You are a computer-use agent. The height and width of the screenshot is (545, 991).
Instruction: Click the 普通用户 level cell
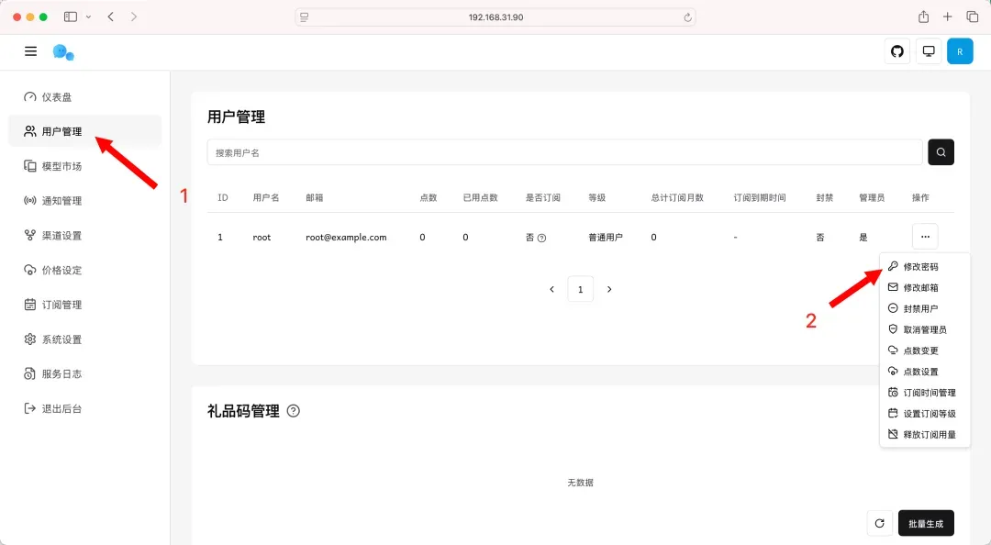[x=606, y=237]
